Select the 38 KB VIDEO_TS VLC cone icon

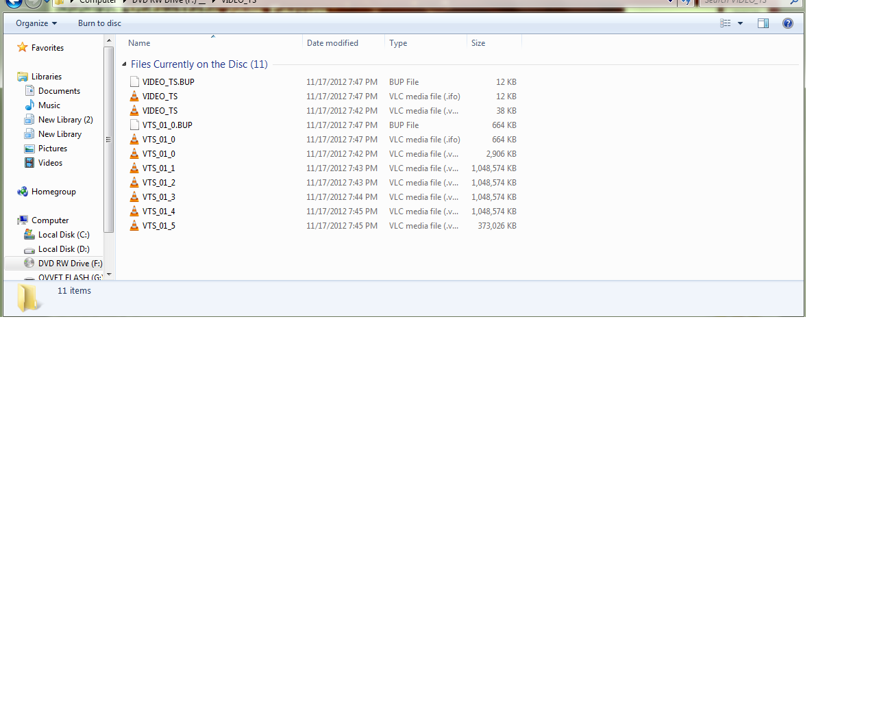pyautogui.click(x=134, y=111)
